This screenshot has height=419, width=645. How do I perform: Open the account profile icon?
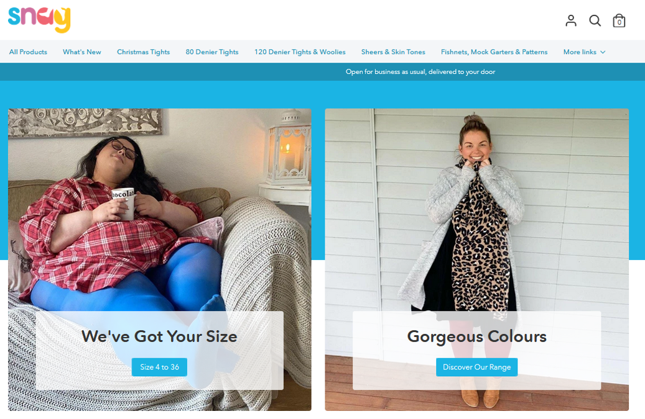(570, 20)
